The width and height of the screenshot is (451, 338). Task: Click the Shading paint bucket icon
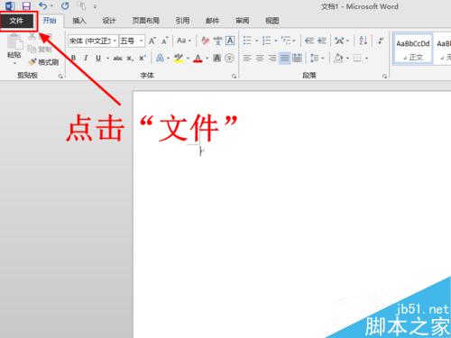pos(338,58)
